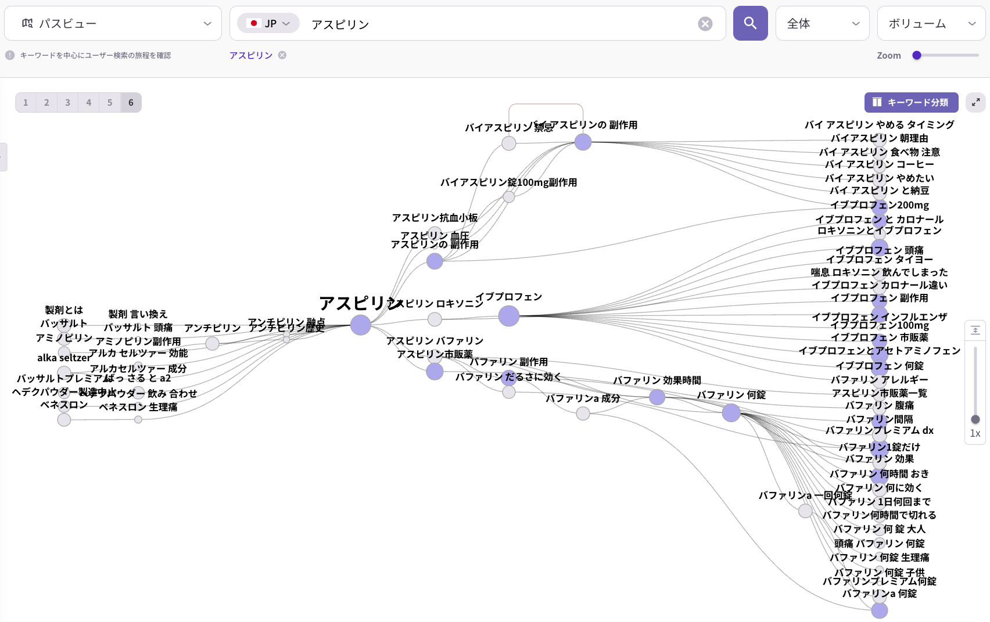The height and width of the screenshot is (622, 990).
Task: Click the アスピリン search input field
Action: pos(500,24)
